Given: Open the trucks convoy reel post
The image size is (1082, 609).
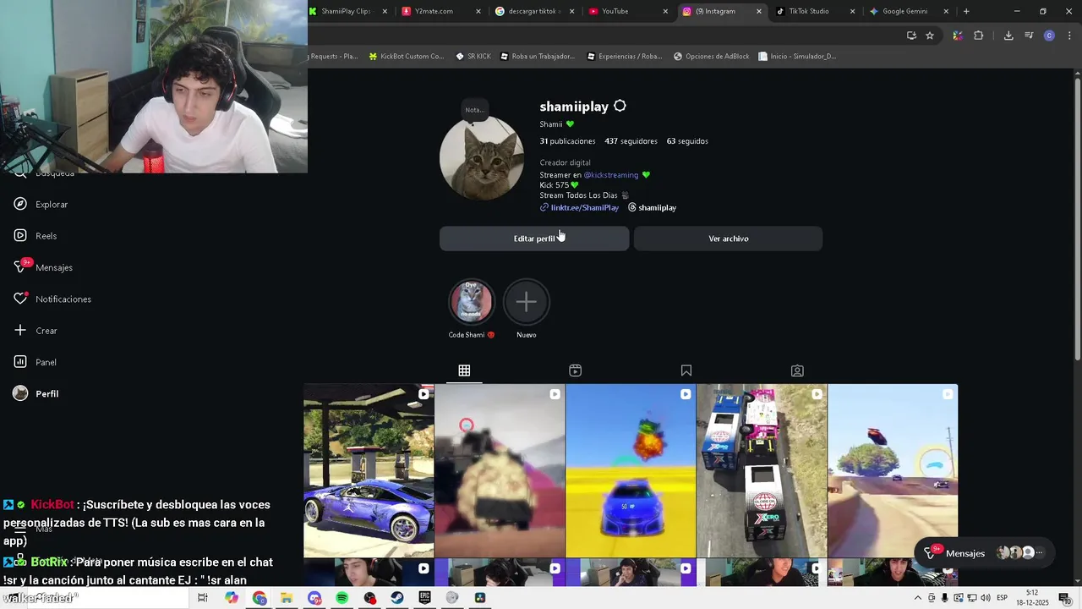Looking at the screenshot, I should [762, 471].
